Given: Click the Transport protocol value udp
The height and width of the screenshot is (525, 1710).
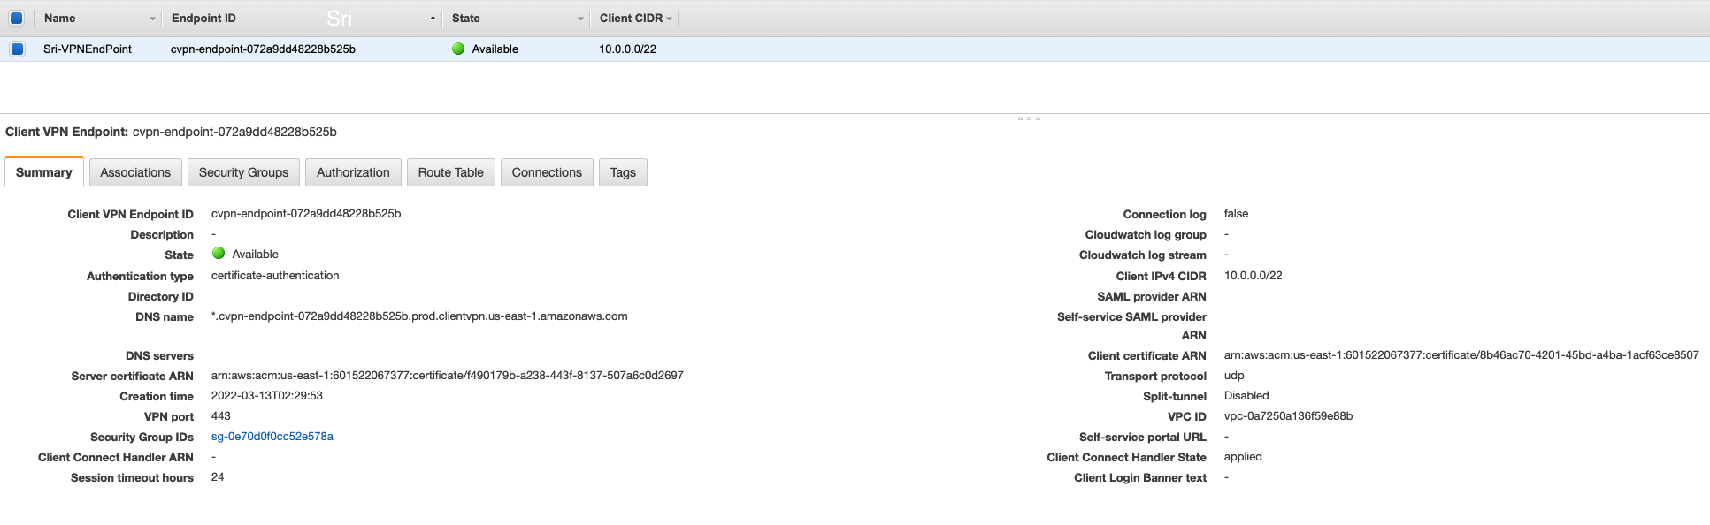Looking at the screenshot, I should click(x=1234, y=376).
